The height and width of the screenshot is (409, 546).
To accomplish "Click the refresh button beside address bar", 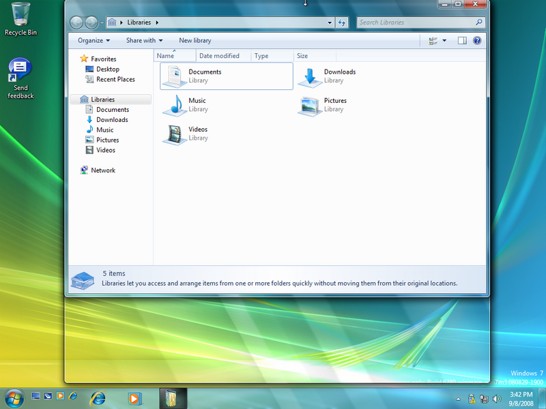I will pos(343,22).
